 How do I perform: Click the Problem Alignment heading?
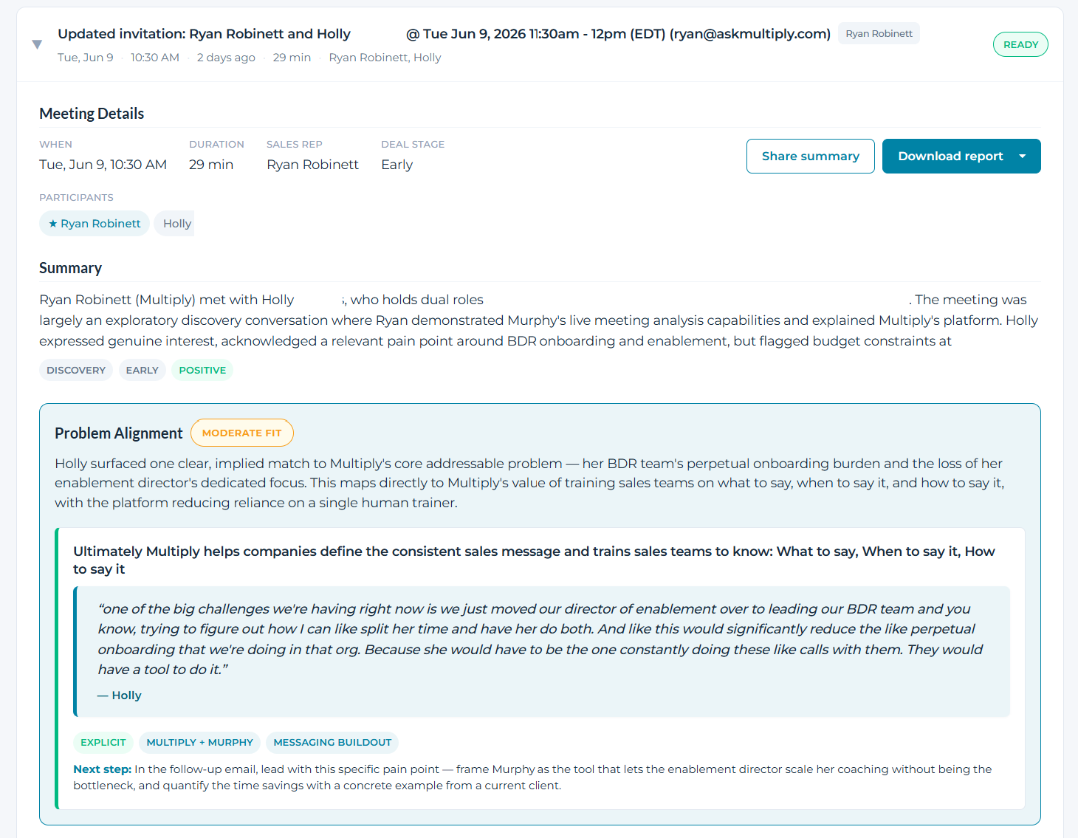coord(118,433)
